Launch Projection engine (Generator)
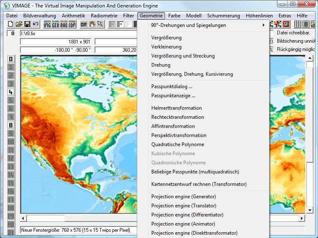The height and width of the screenshot is (238, 318). coord(183,197)
